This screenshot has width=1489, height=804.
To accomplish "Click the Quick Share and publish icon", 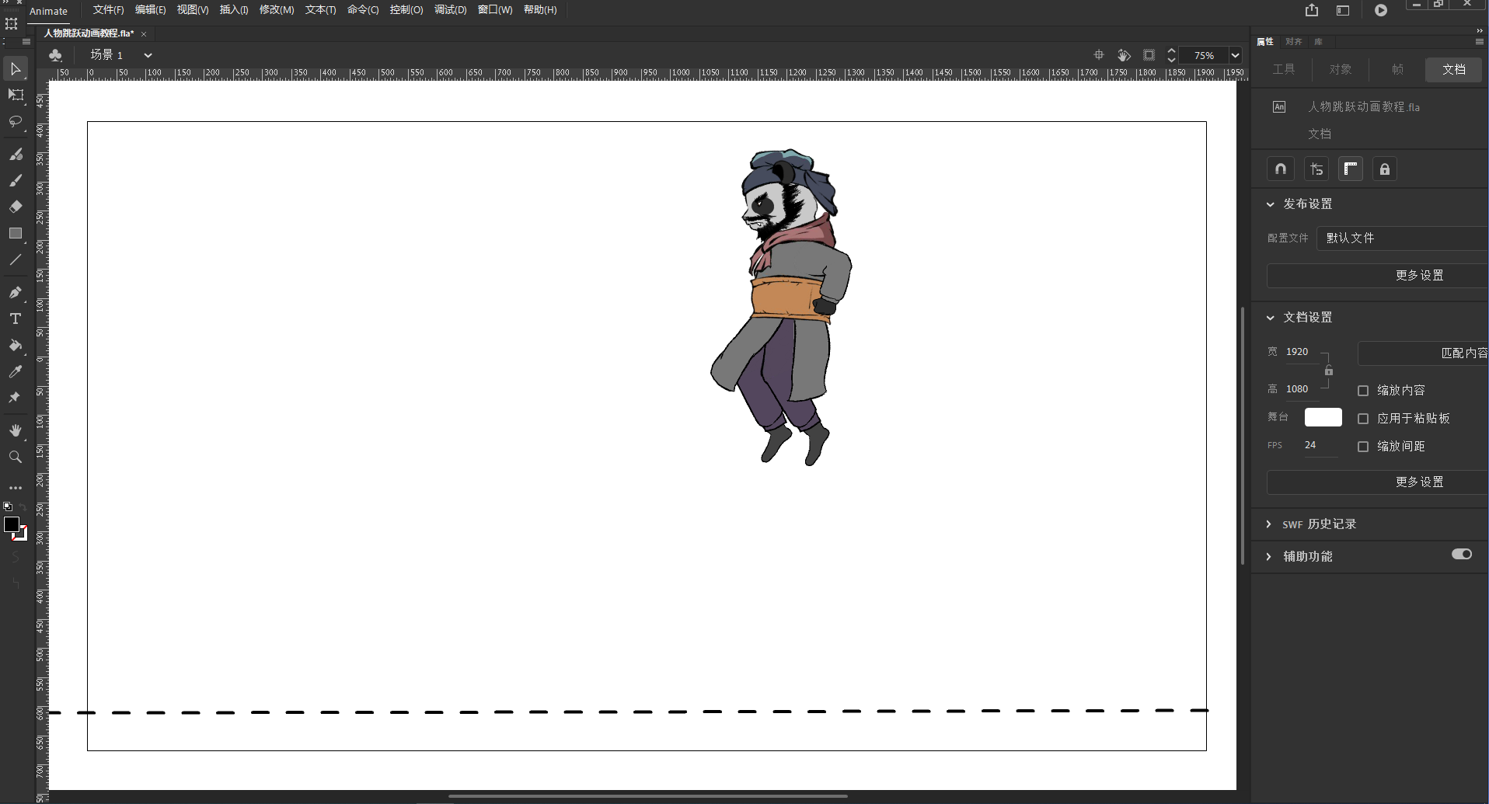I will 1312,10.
